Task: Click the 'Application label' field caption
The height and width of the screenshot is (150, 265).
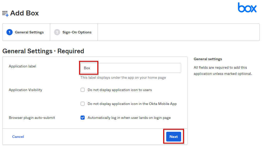Action: pyautogui.click(x=22, y=66)
